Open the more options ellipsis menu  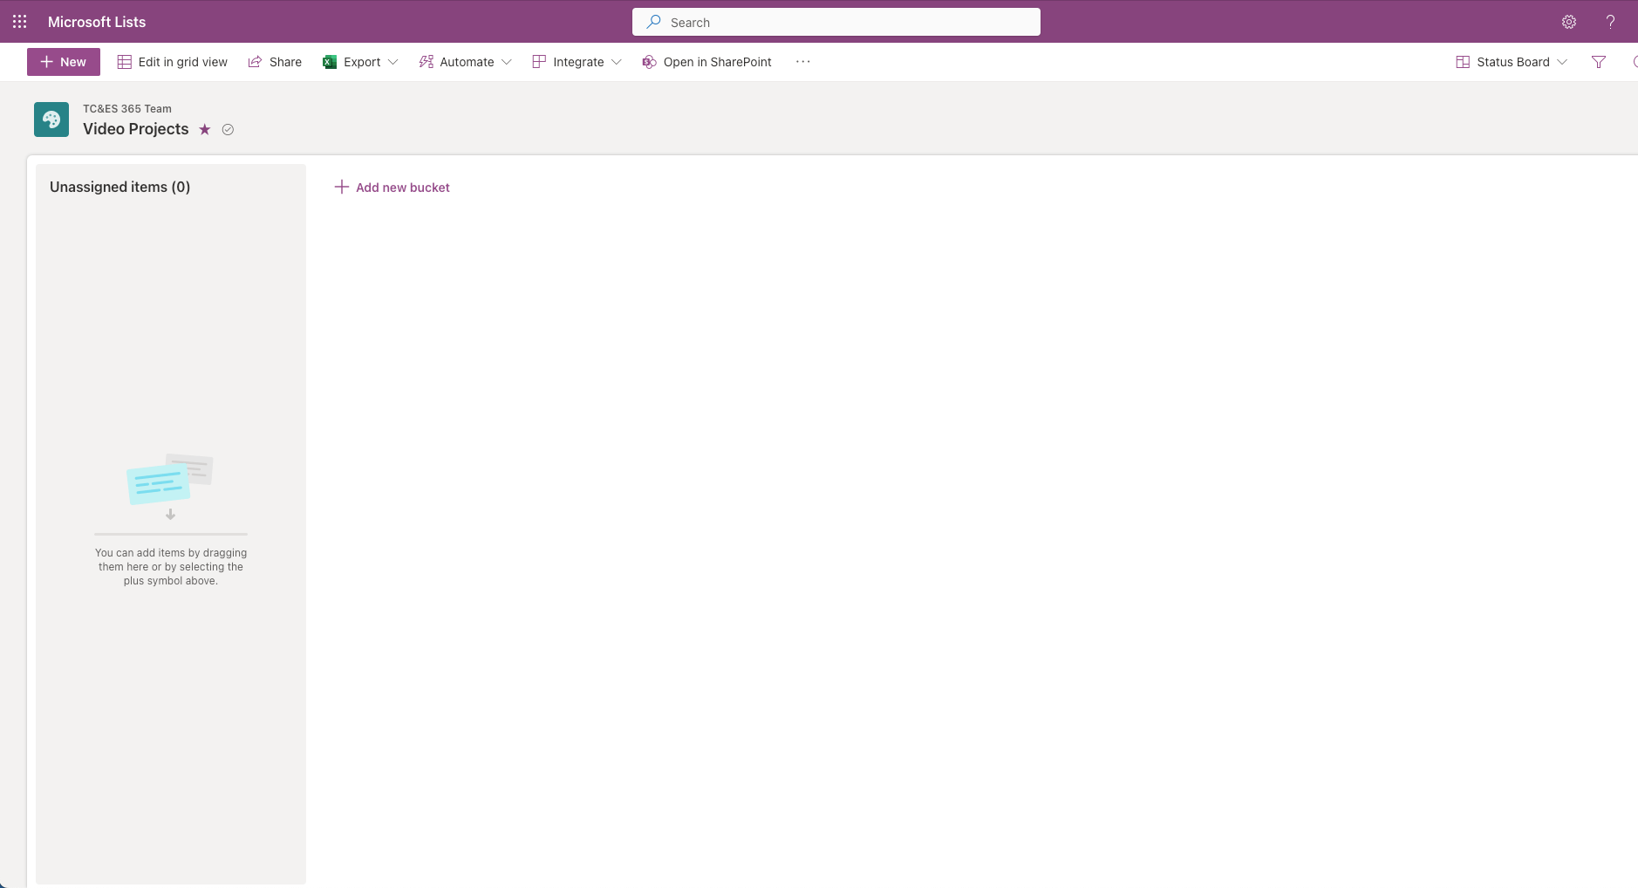point(802,61)
